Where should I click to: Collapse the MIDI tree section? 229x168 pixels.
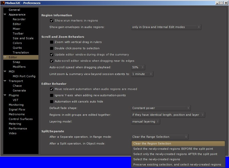pyautogui.click(x=5, y=71)
